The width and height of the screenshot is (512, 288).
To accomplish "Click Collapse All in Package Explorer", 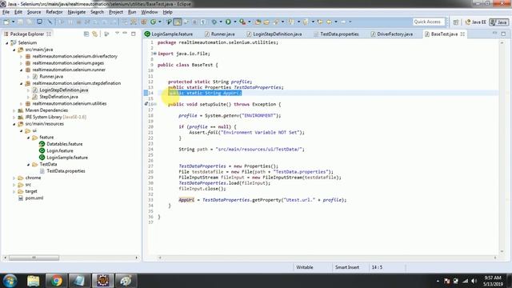I will (x=86, y=34).
